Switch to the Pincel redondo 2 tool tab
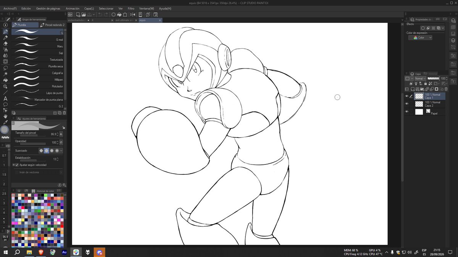 click(52, 25)
